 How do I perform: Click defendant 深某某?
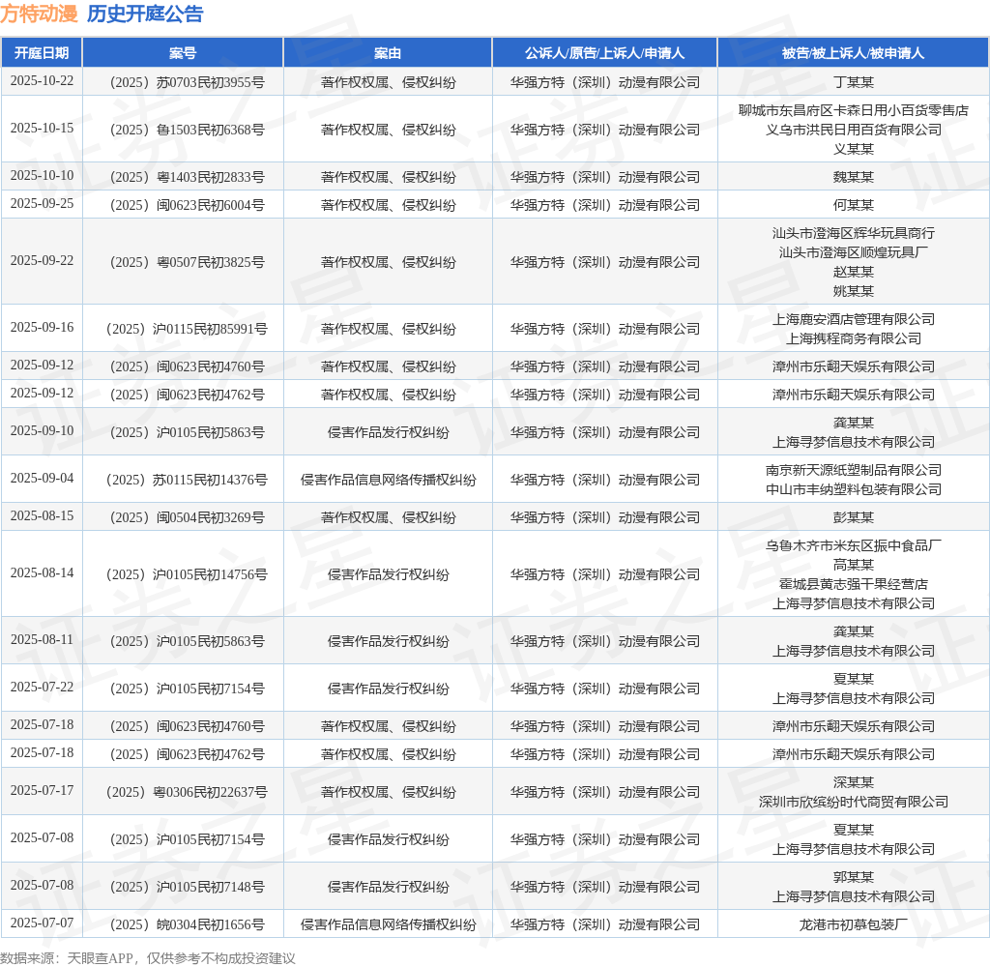[853, 782]
